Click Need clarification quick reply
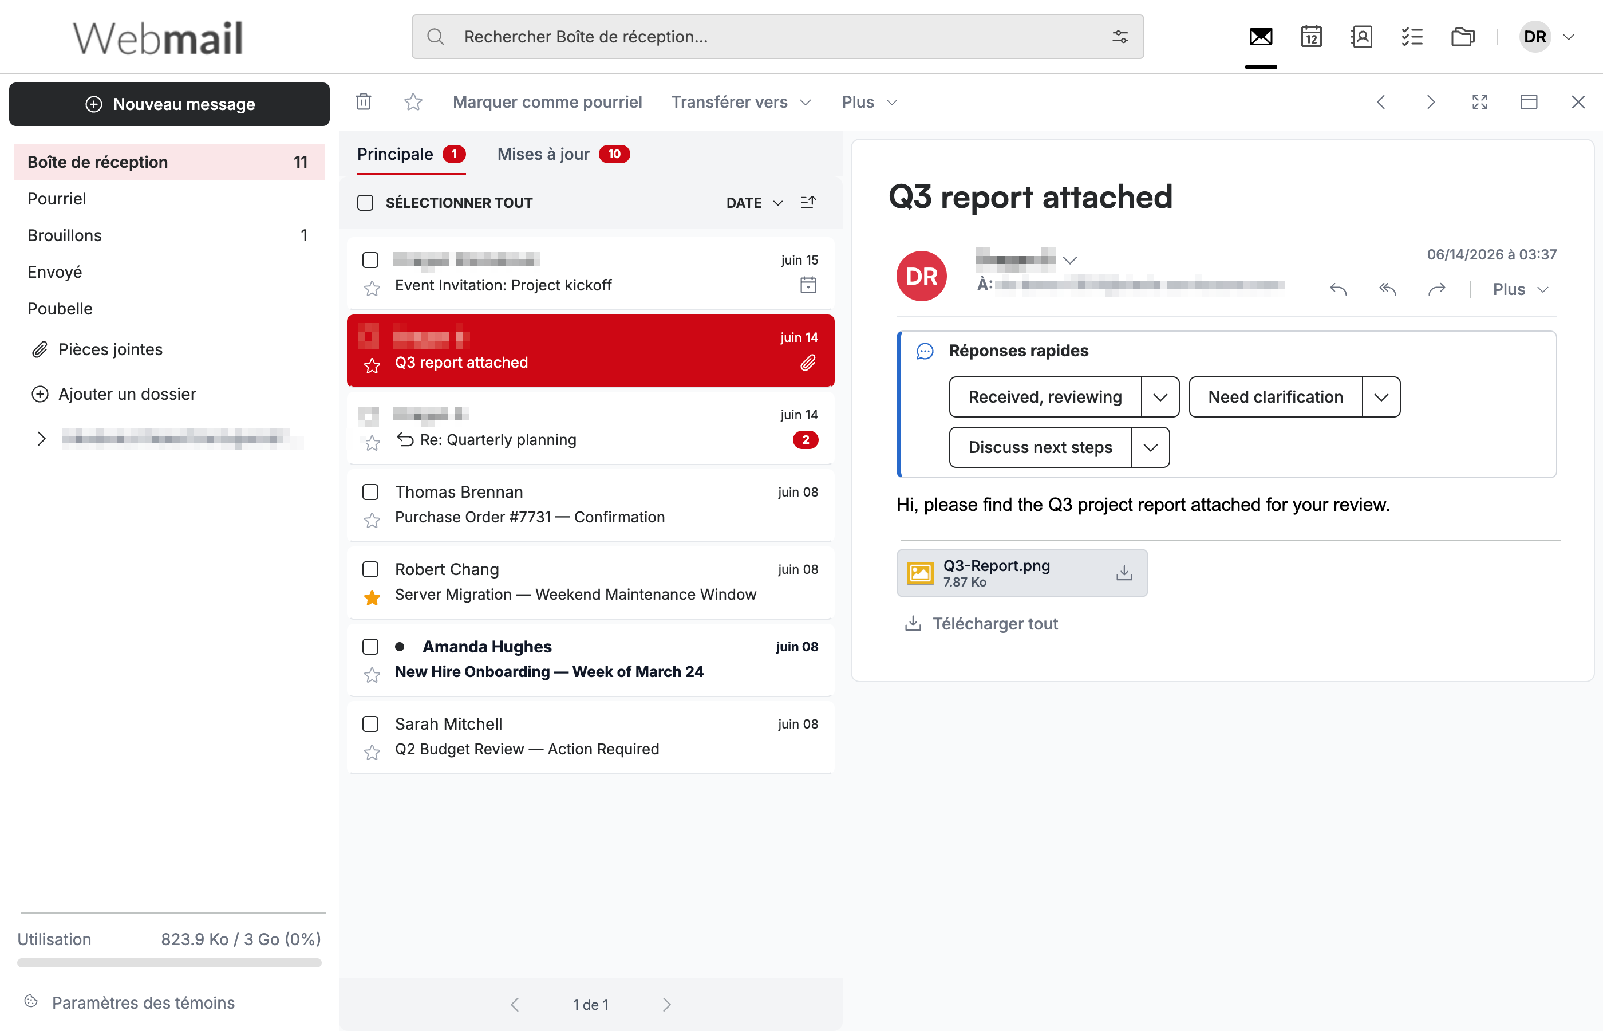 (1275, 397)
